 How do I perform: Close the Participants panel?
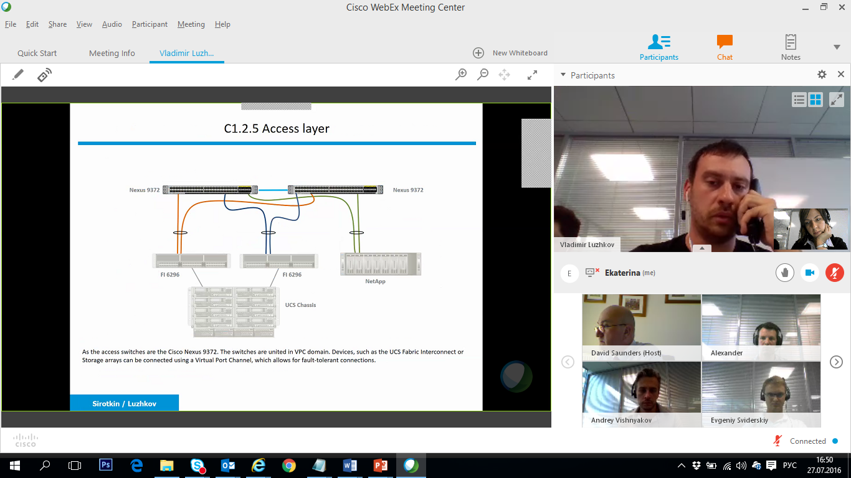pos(841,75)
